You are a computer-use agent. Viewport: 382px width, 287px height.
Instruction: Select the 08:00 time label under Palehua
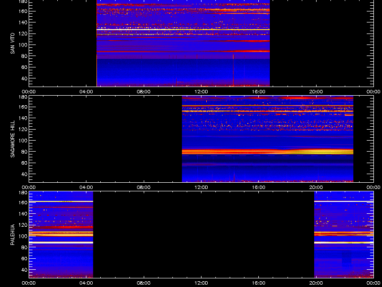pyautogui.click(x=144, y=283)
